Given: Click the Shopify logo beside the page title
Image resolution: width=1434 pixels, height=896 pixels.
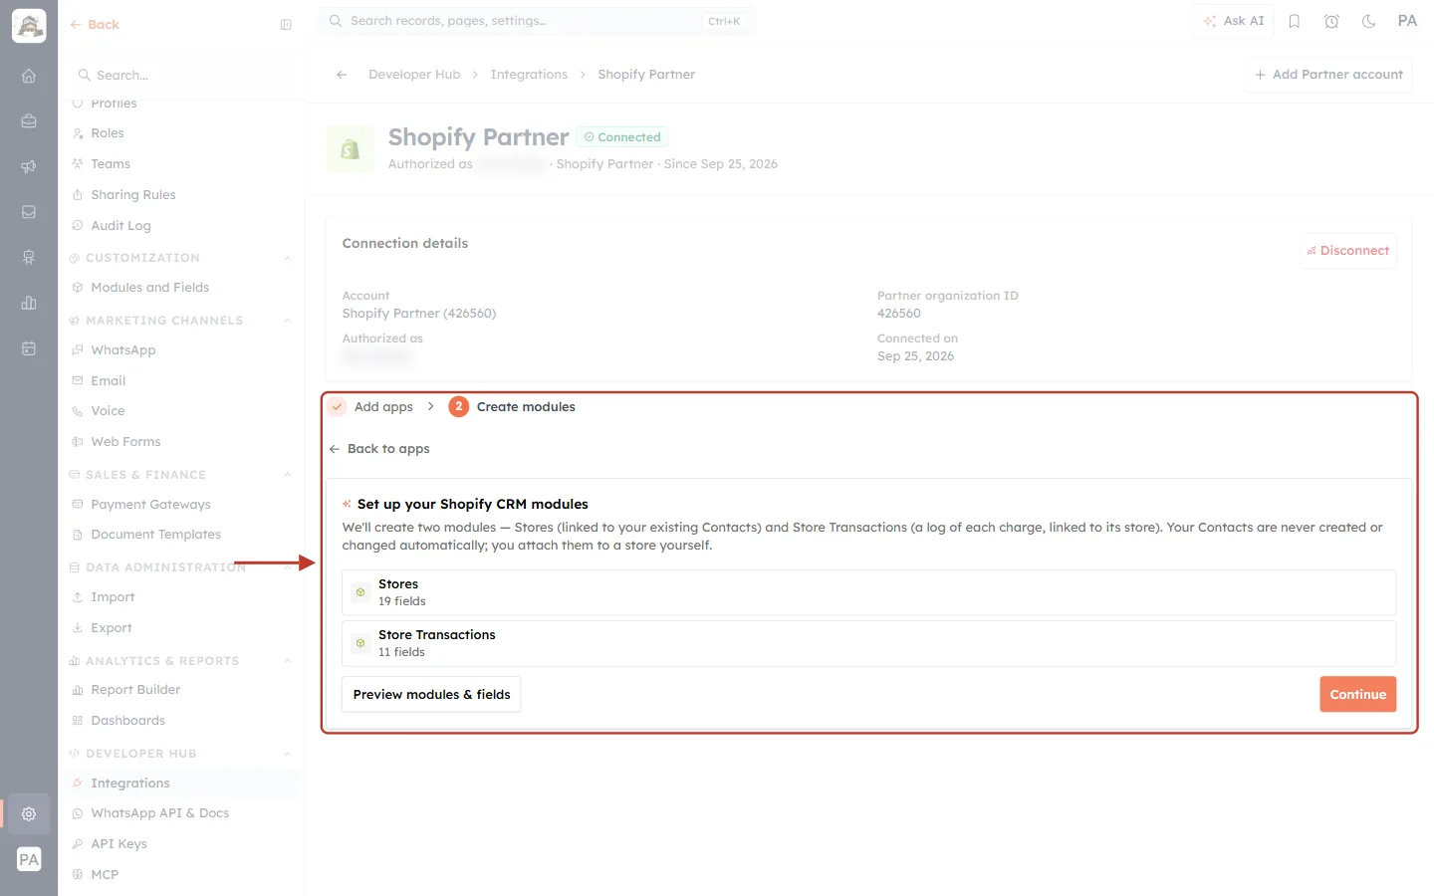Looking at the screenshot, I should tap(351, 149).
